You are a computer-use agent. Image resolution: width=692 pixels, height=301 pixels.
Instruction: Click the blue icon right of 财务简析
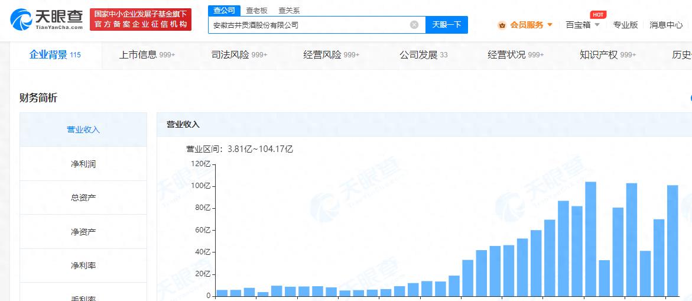click(690, 98)
